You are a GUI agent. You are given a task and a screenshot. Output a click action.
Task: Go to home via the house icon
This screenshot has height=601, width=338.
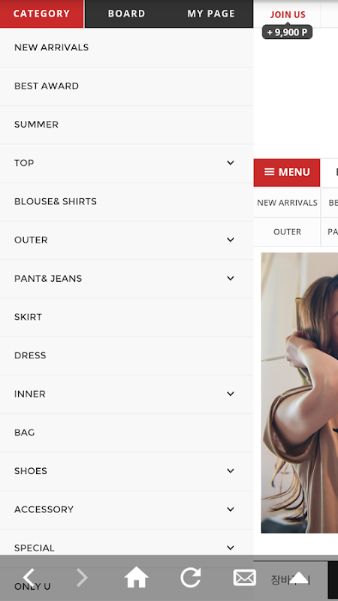click(x=137, y=577)
